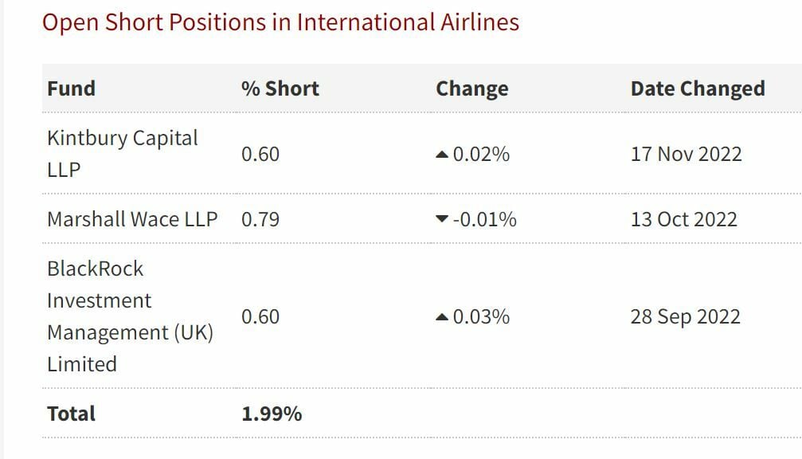Click the 0.79 short percentage value
This screenshot has width=802, height=459.
[260, 219]
